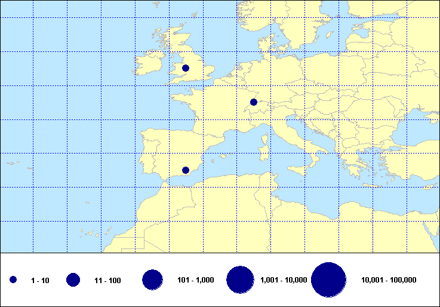Click the "1 - 10" legend label
The image size is (440, 307).
pyautogui.click(x=41, y=280)
